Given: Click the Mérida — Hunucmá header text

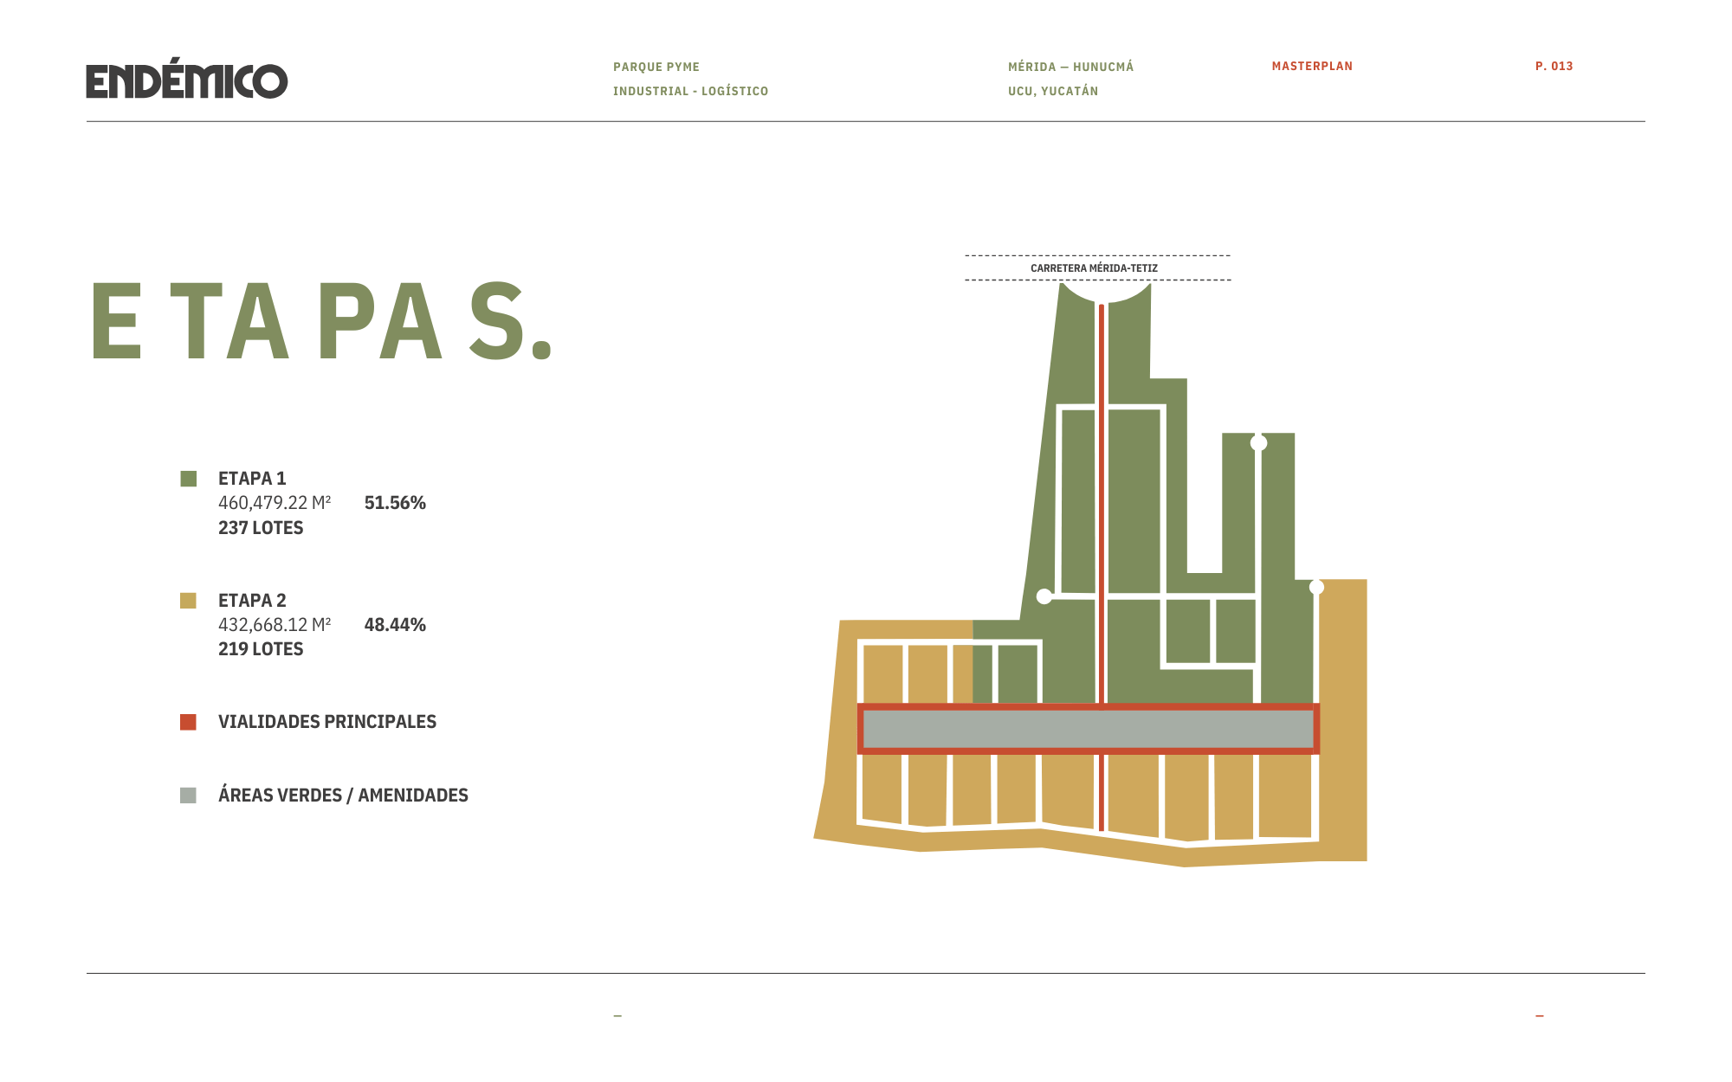Looking at the screenshot, I should (x=1070, y=67).
